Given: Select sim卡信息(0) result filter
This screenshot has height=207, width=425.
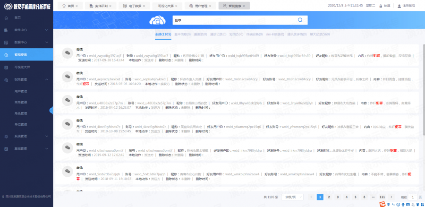Looking at the screenshot, I should tap(275, 34).
